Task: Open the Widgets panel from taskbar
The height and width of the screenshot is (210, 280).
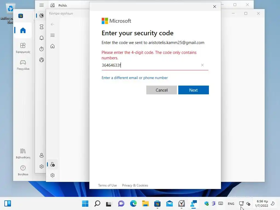Action: click(8, 203)
